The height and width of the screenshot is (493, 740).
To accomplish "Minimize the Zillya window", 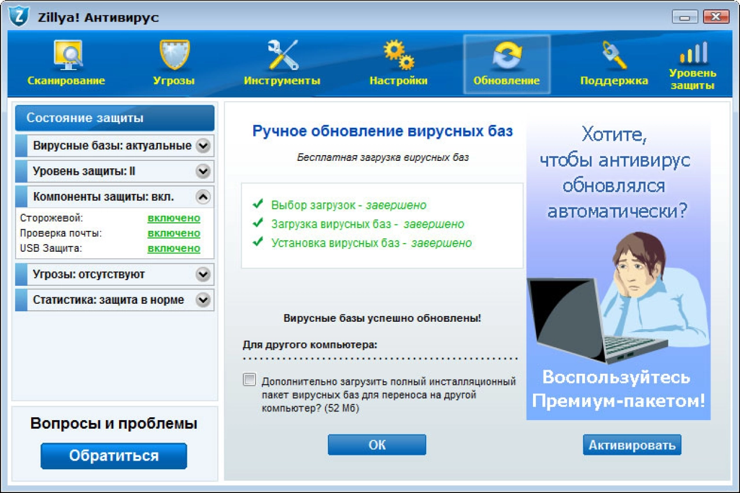I will click(685, 17).
